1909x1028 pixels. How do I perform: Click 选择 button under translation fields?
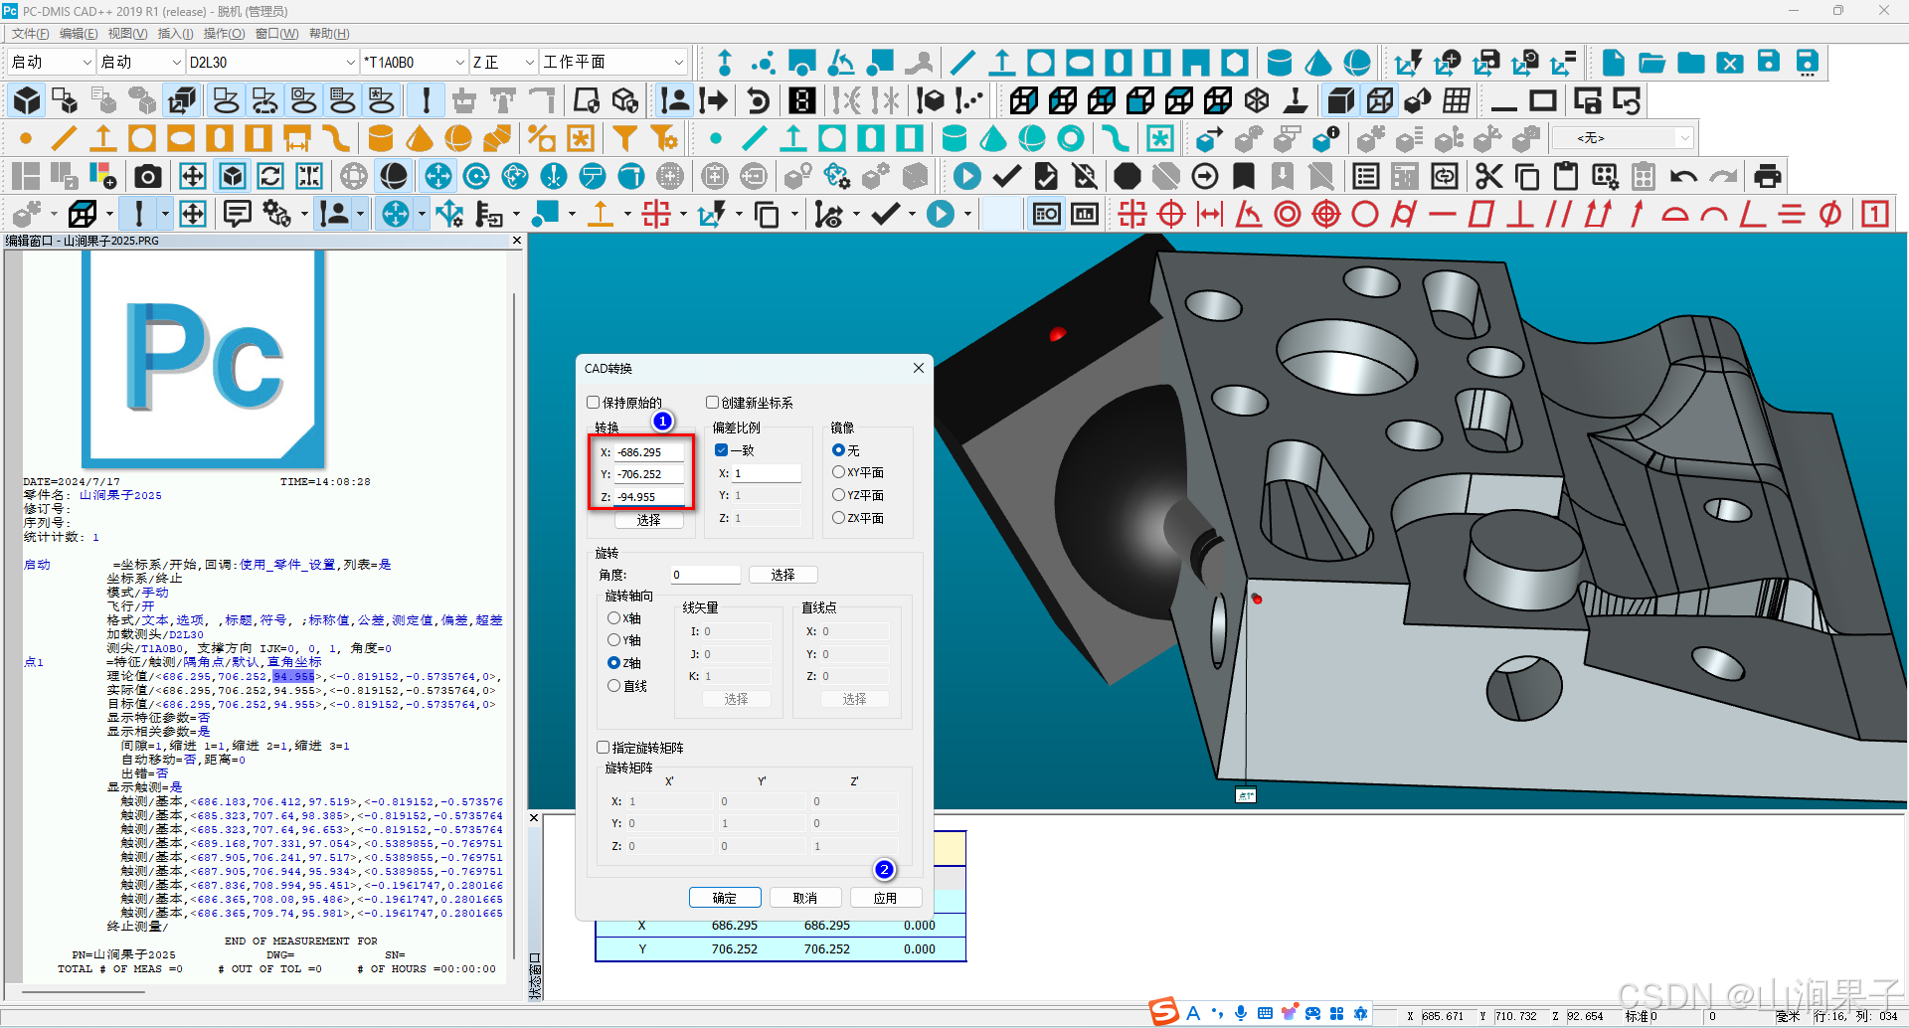[648, 520]
